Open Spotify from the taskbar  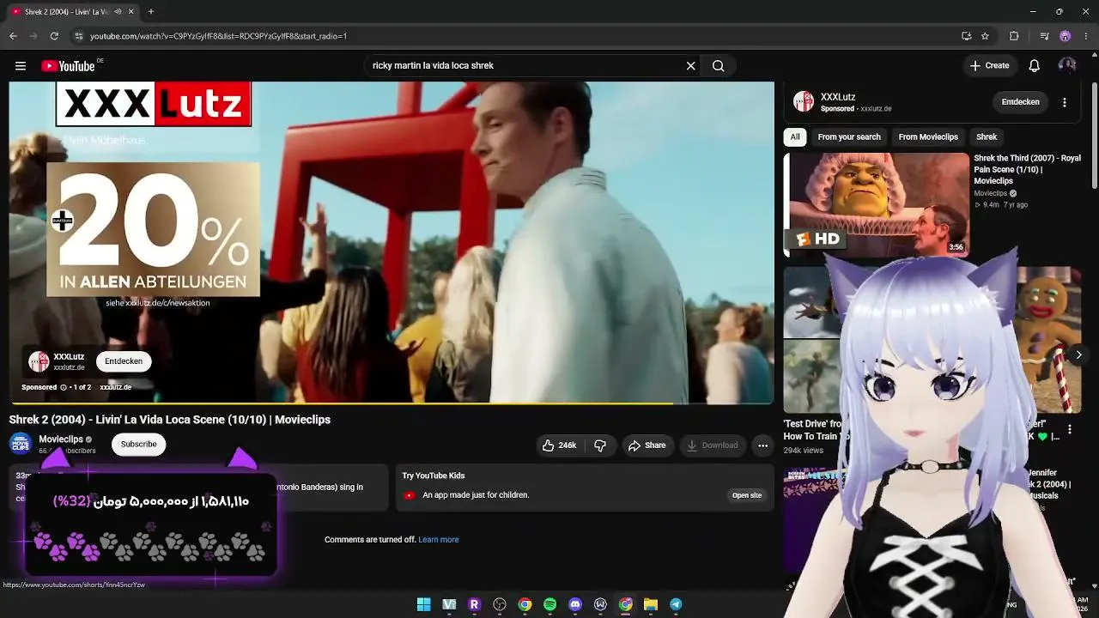[x=550, y=604]
